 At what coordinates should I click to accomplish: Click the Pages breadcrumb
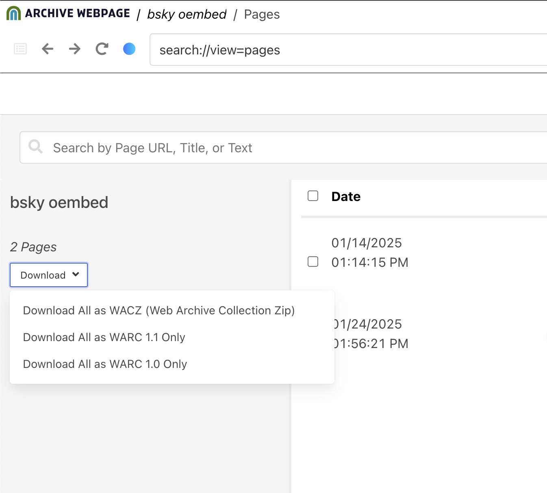(x=262, y=15)
